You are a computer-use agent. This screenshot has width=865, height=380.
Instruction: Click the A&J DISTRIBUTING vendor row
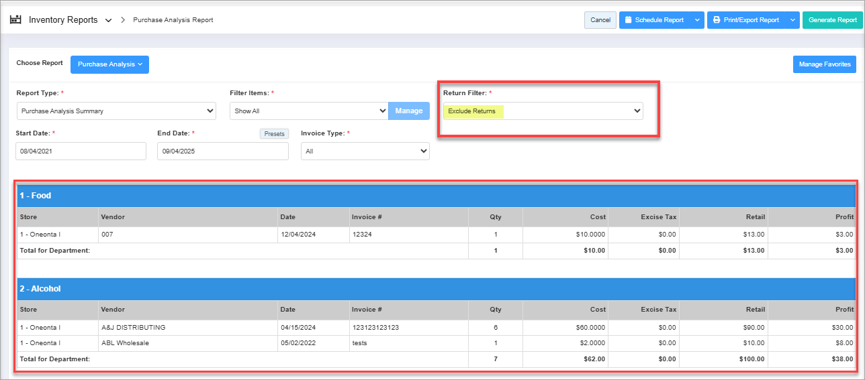coord(133,328)
